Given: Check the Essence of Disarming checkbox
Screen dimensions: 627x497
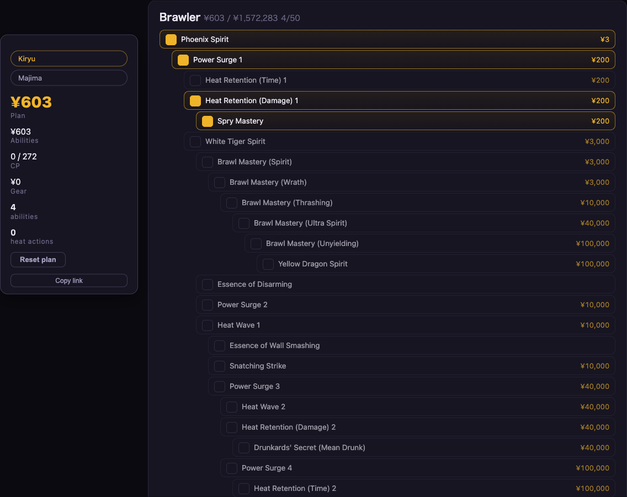Looking at the screenshot, I should point(208,284).
